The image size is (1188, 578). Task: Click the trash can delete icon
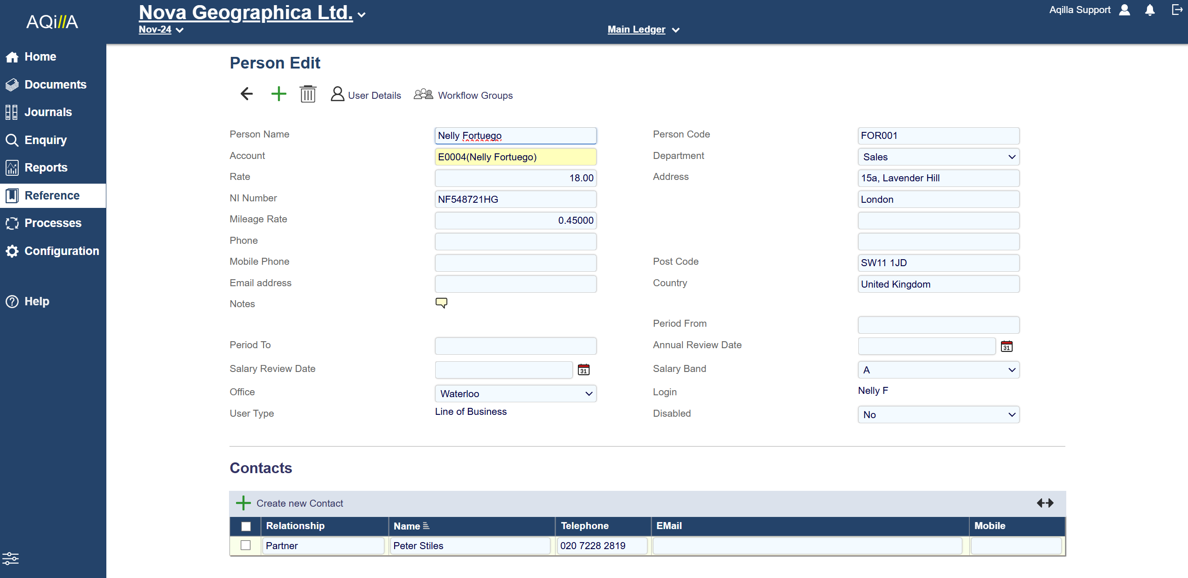click(x=308, y=94)
